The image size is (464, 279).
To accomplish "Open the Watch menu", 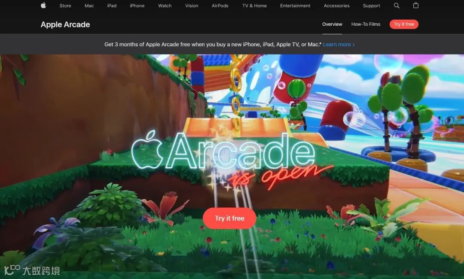I will [x=165, y=6].
